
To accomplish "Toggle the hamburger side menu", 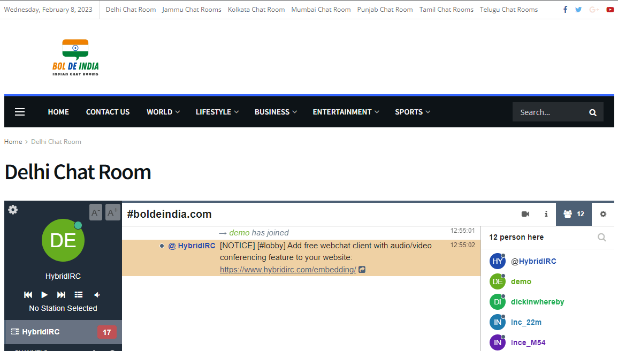I will coord(20,112).
